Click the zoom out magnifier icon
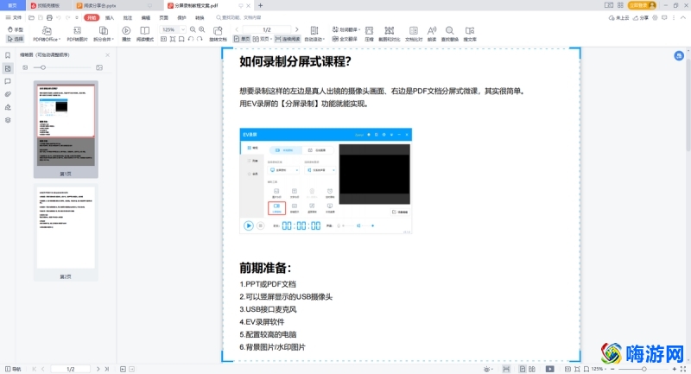 tap(193, 29)
